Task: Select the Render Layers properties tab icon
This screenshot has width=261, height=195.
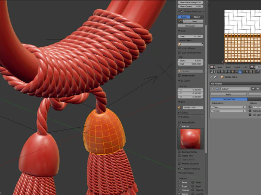Action: (222, 71)
